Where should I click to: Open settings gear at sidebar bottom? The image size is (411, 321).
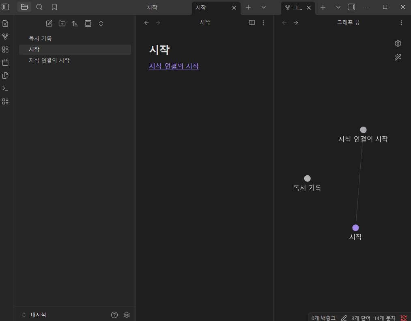tap(127, 315)
